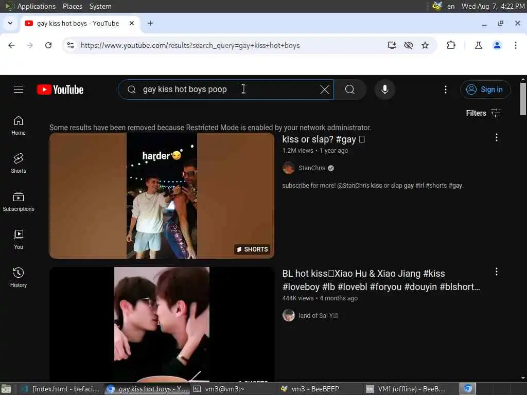
Task: Bookmark this page with the star icon
Action: tap(425, 45)
